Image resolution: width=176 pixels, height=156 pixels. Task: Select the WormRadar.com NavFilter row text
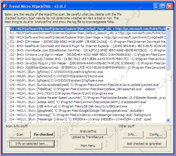[87, 50]
